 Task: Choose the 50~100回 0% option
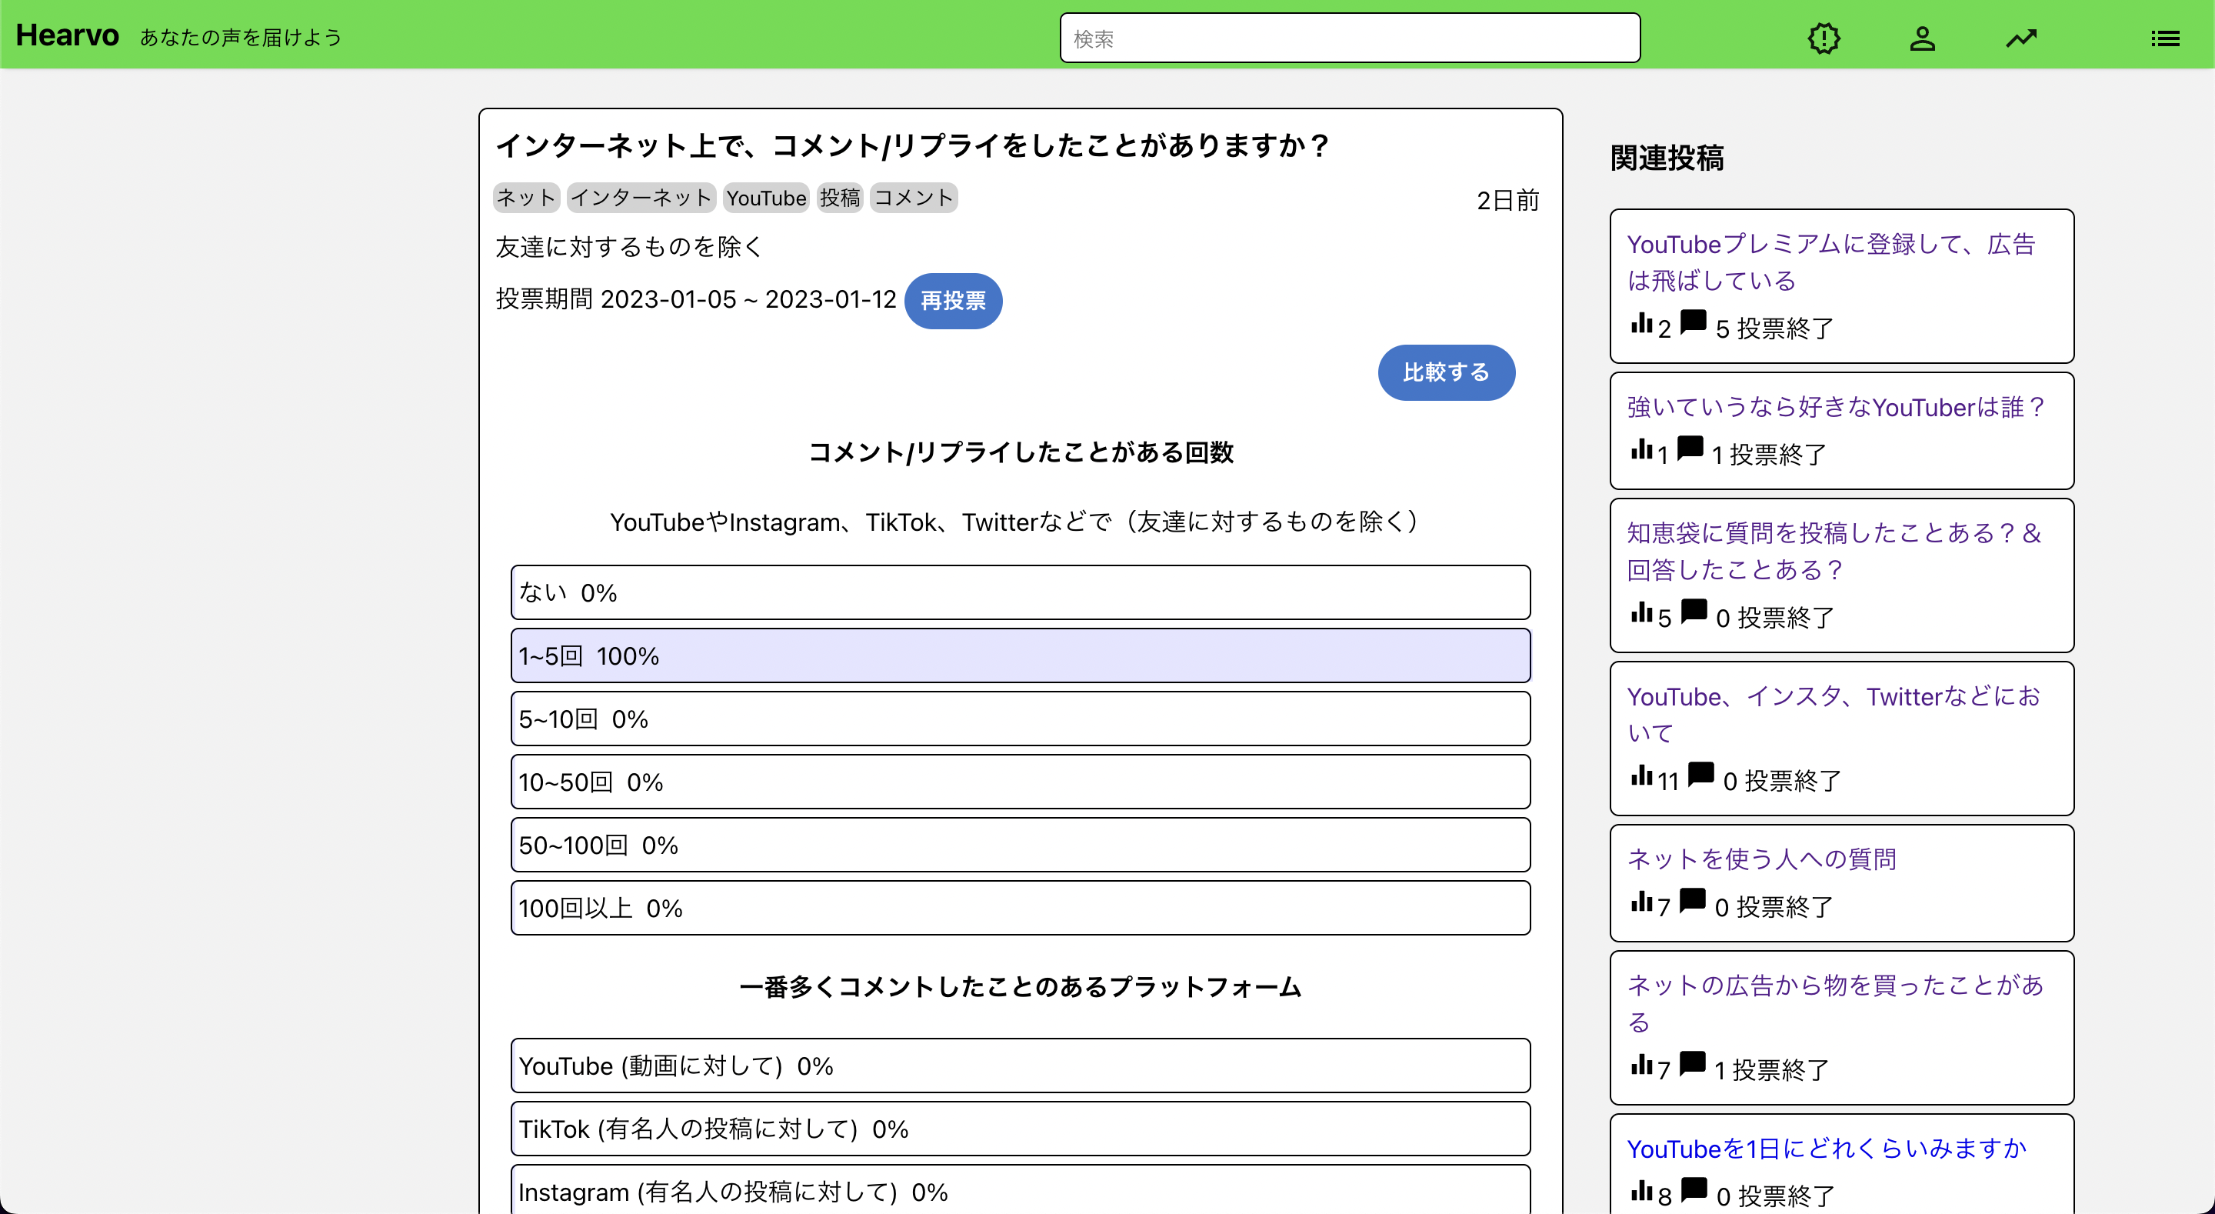point(1021,845)
